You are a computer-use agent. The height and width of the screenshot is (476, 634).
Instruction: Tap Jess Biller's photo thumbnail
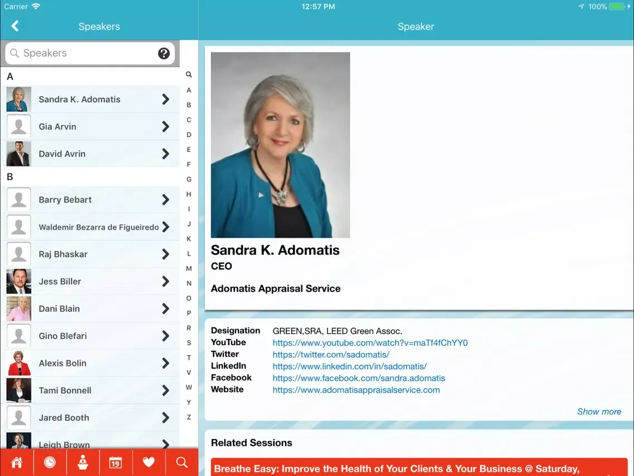[18, 282]
